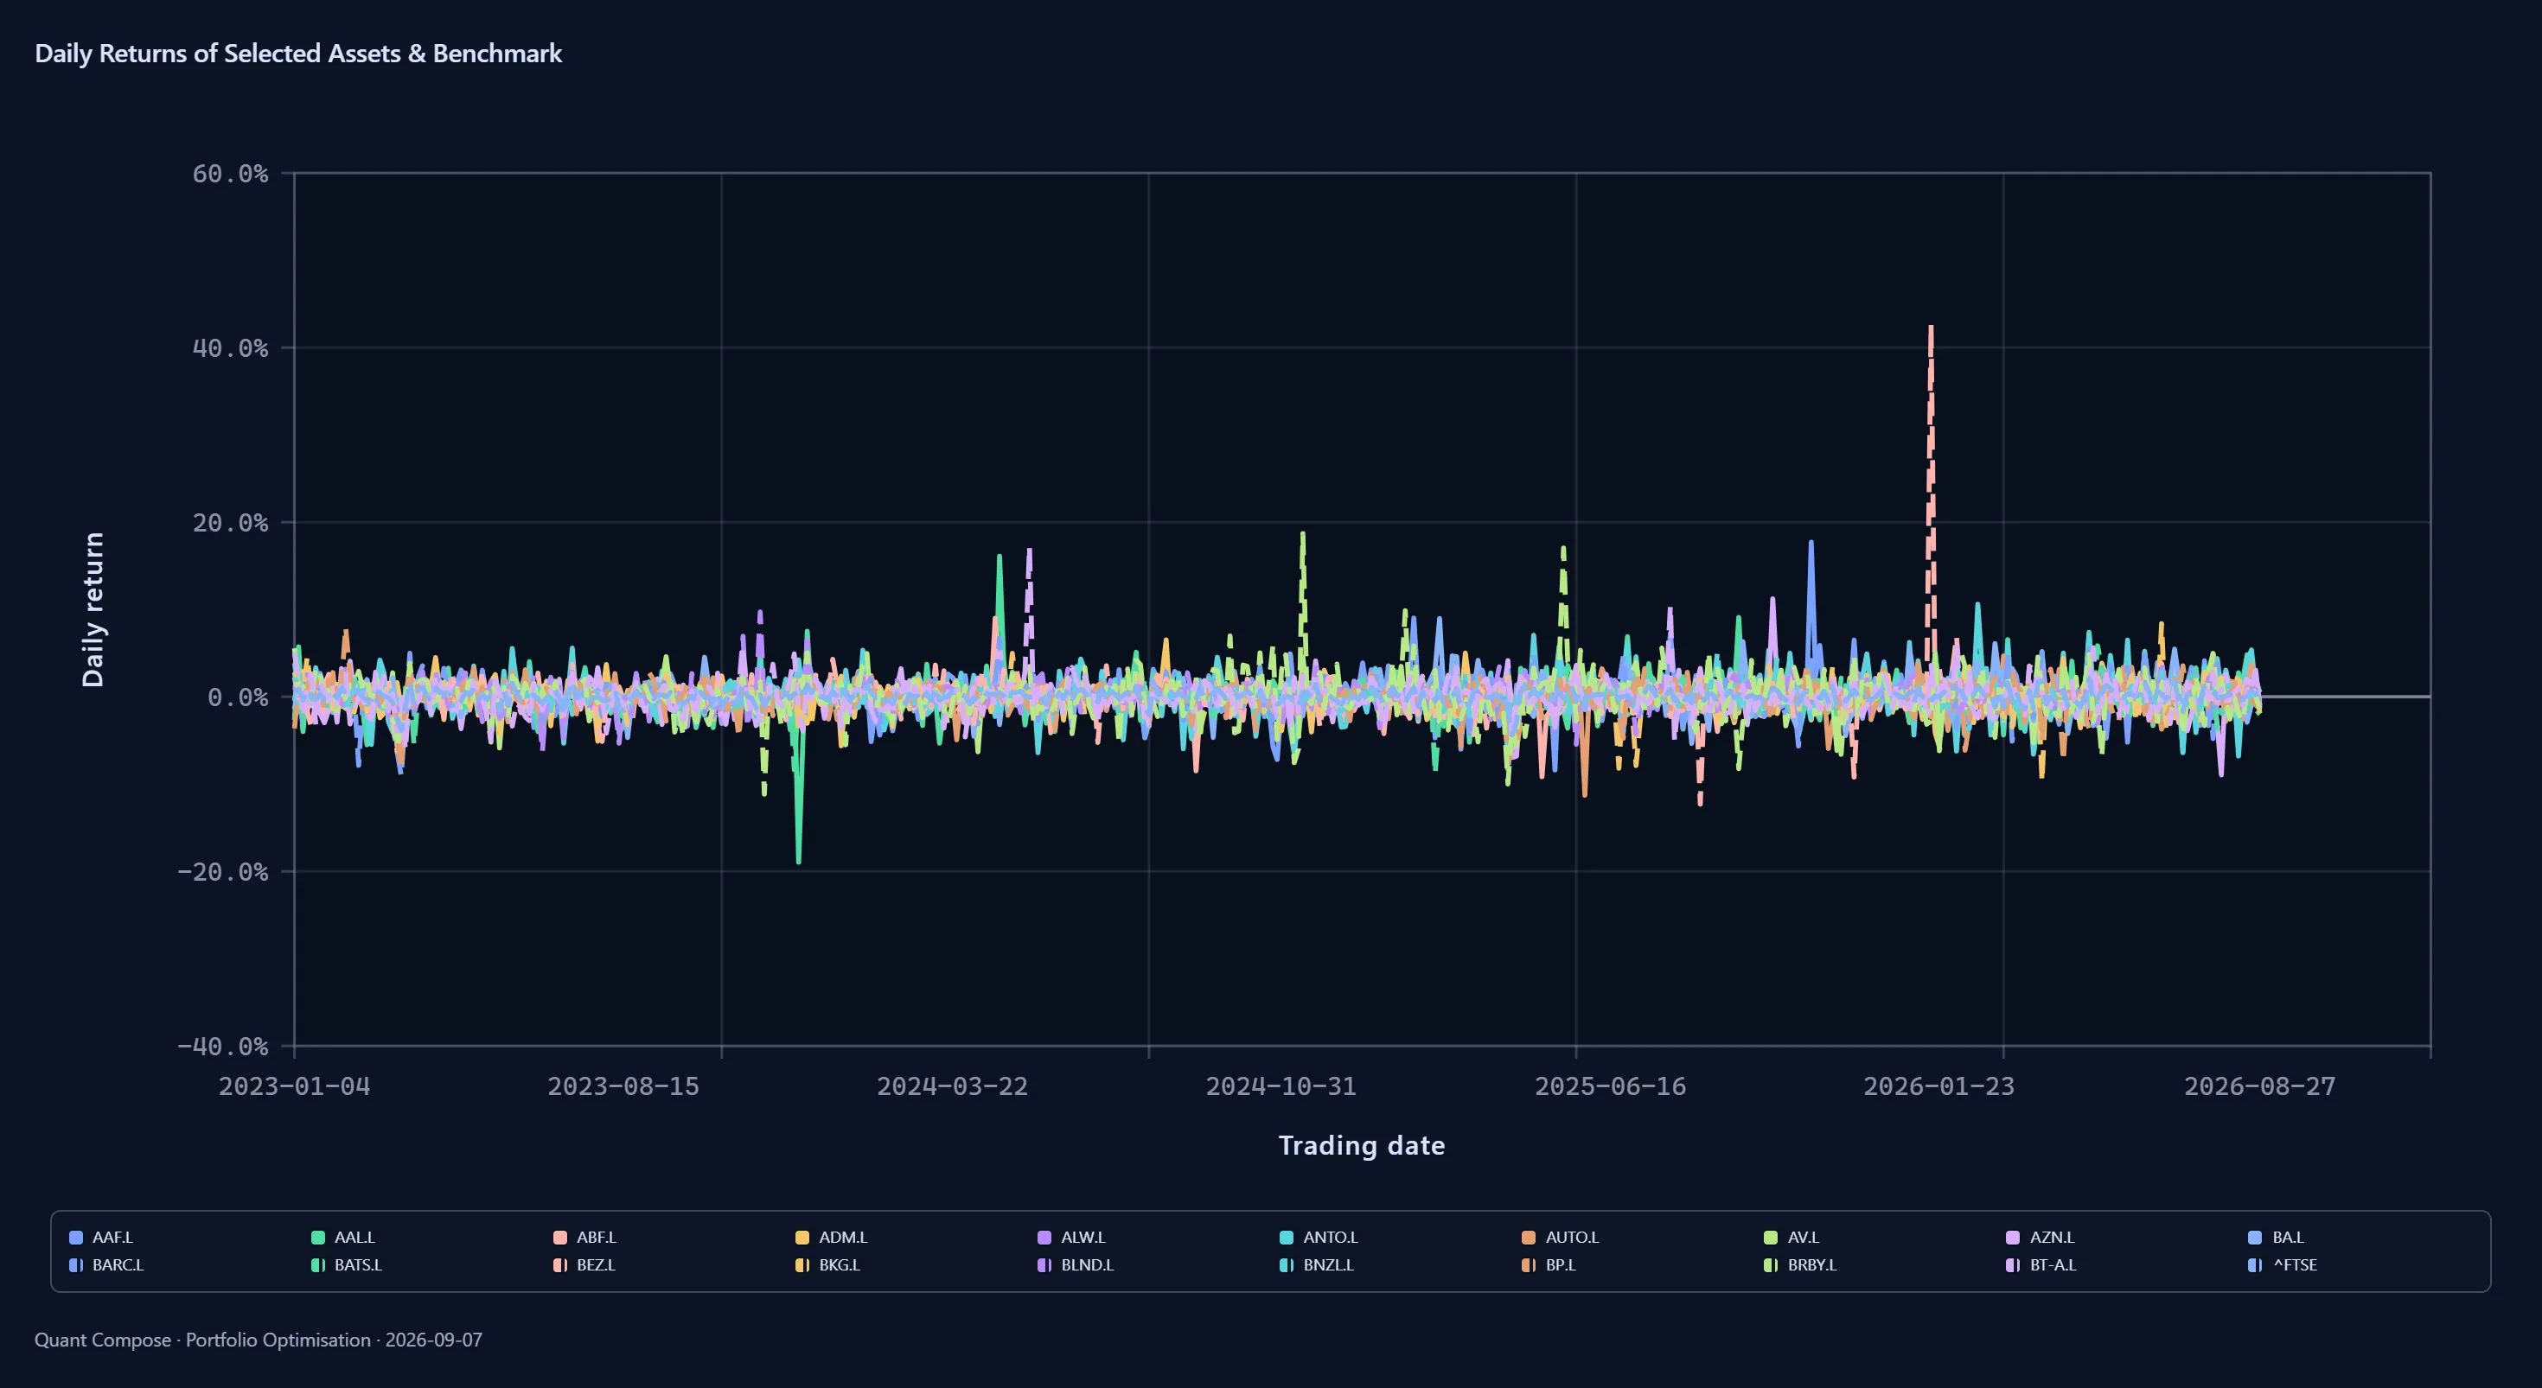Select AZN.L in the legend
The width and height of the screenshot is (2542, 1388).
(2041, 1237)
